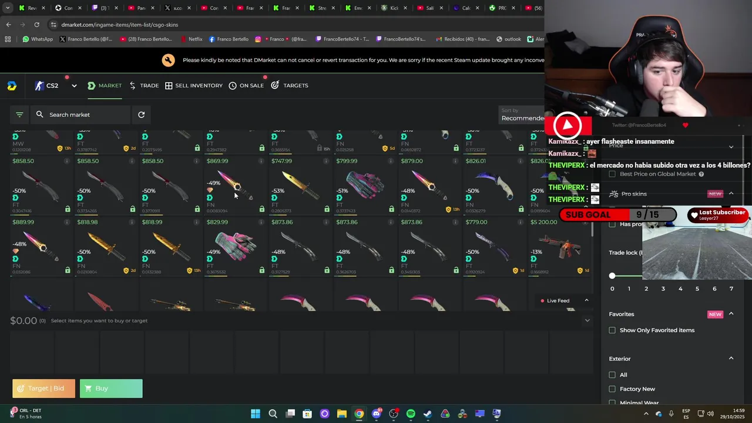Check the Minimal Wear exterior option
This screenshot has width=752, height=423.
point(612,403)
